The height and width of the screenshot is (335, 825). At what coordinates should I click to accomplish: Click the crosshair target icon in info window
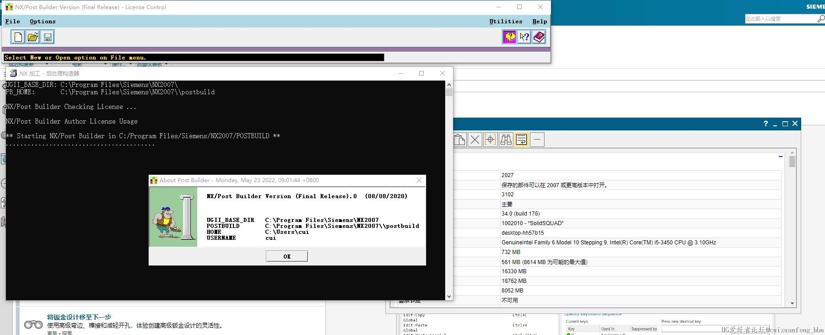click(491, 140)
